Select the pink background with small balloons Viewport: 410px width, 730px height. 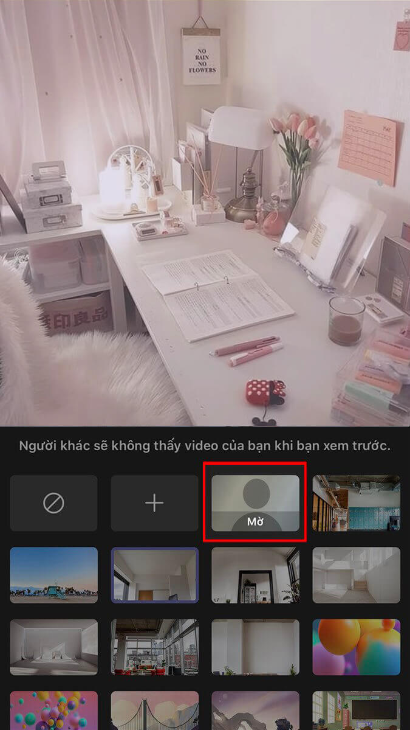point(53,711)
